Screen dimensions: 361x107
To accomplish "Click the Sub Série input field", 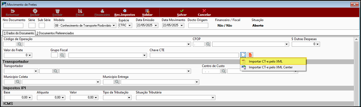I will pyautogui.click(x=42, y=25).
